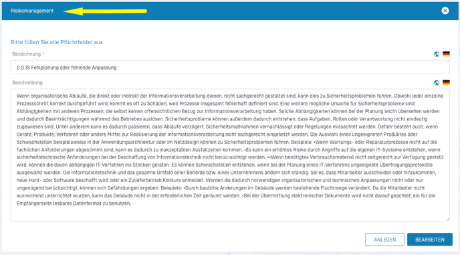Screen dimensions: 460x255
Task: Select German flag beside Bezeichnung field
Action: click(446, 54)
